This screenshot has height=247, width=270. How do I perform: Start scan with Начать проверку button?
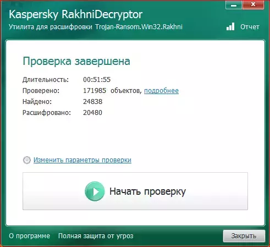click(135, 191)
